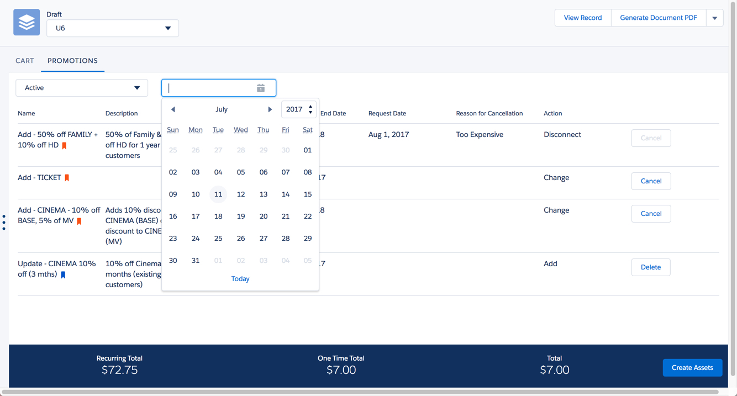737x396 pixels.
Task: Select the PROMOTIONS tab
Action: (72, 61)
